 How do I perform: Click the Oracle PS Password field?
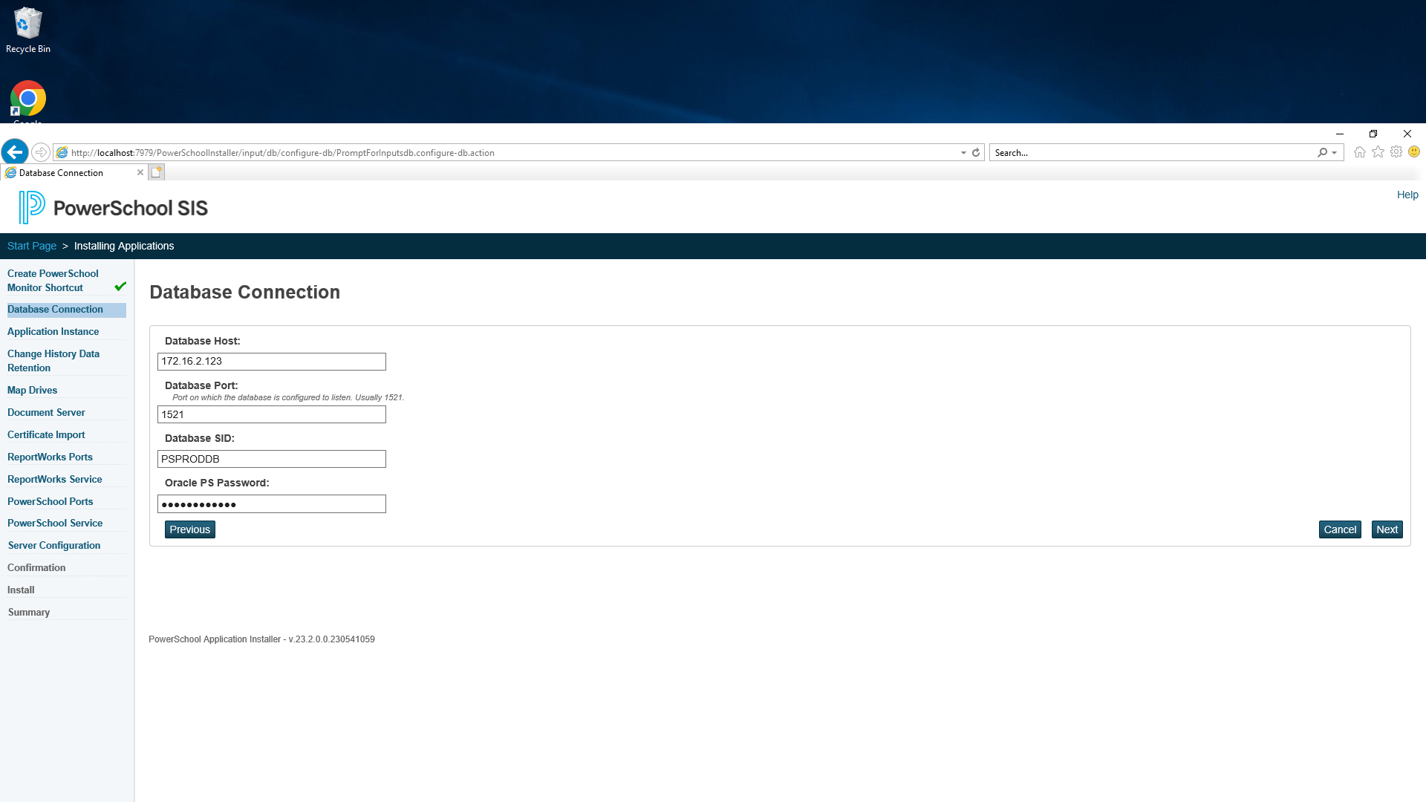[272, 504]
